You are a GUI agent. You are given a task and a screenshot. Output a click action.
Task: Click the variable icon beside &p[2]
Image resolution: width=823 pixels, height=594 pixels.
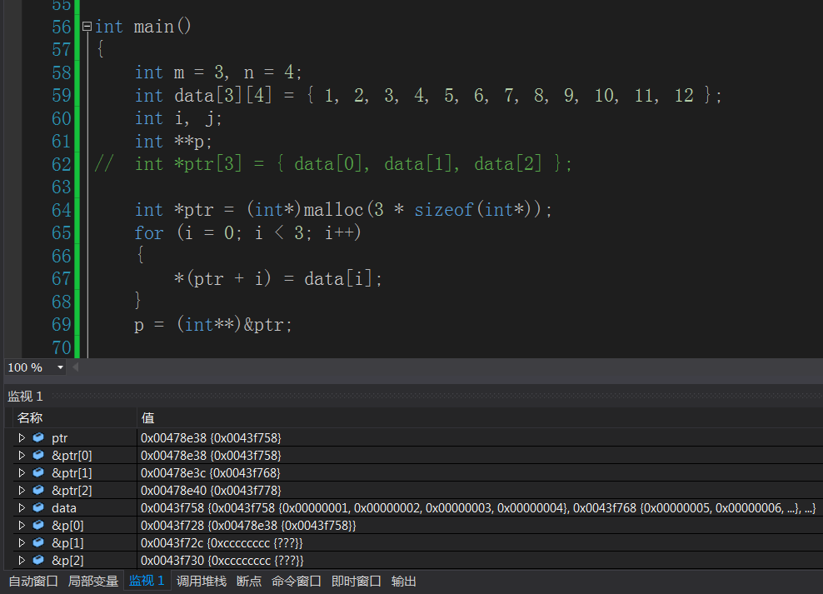point(38,560)
